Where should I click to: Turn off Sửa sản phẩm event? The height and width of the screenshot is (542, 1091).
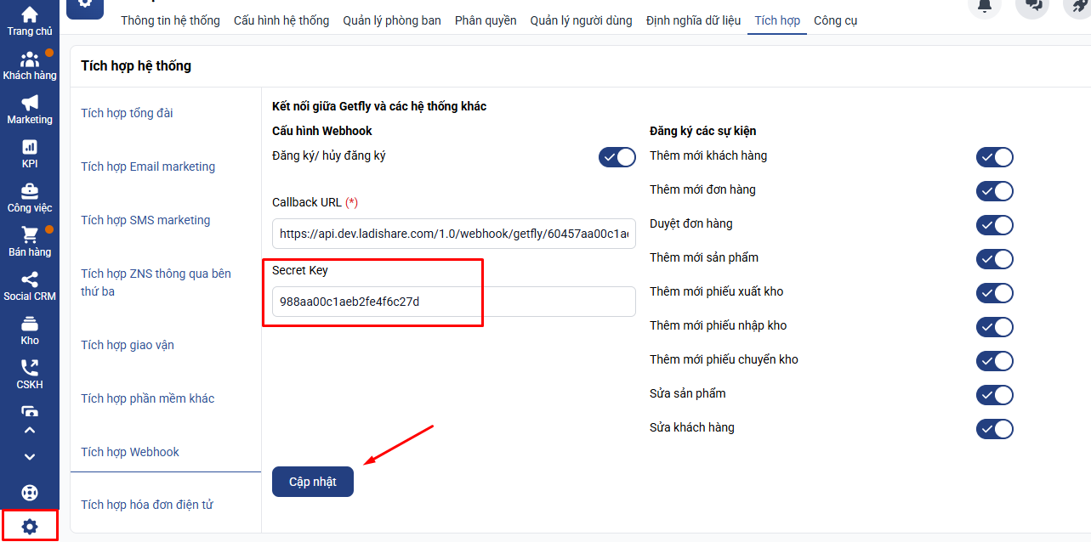pyautogui.click(x=994, y=395)
